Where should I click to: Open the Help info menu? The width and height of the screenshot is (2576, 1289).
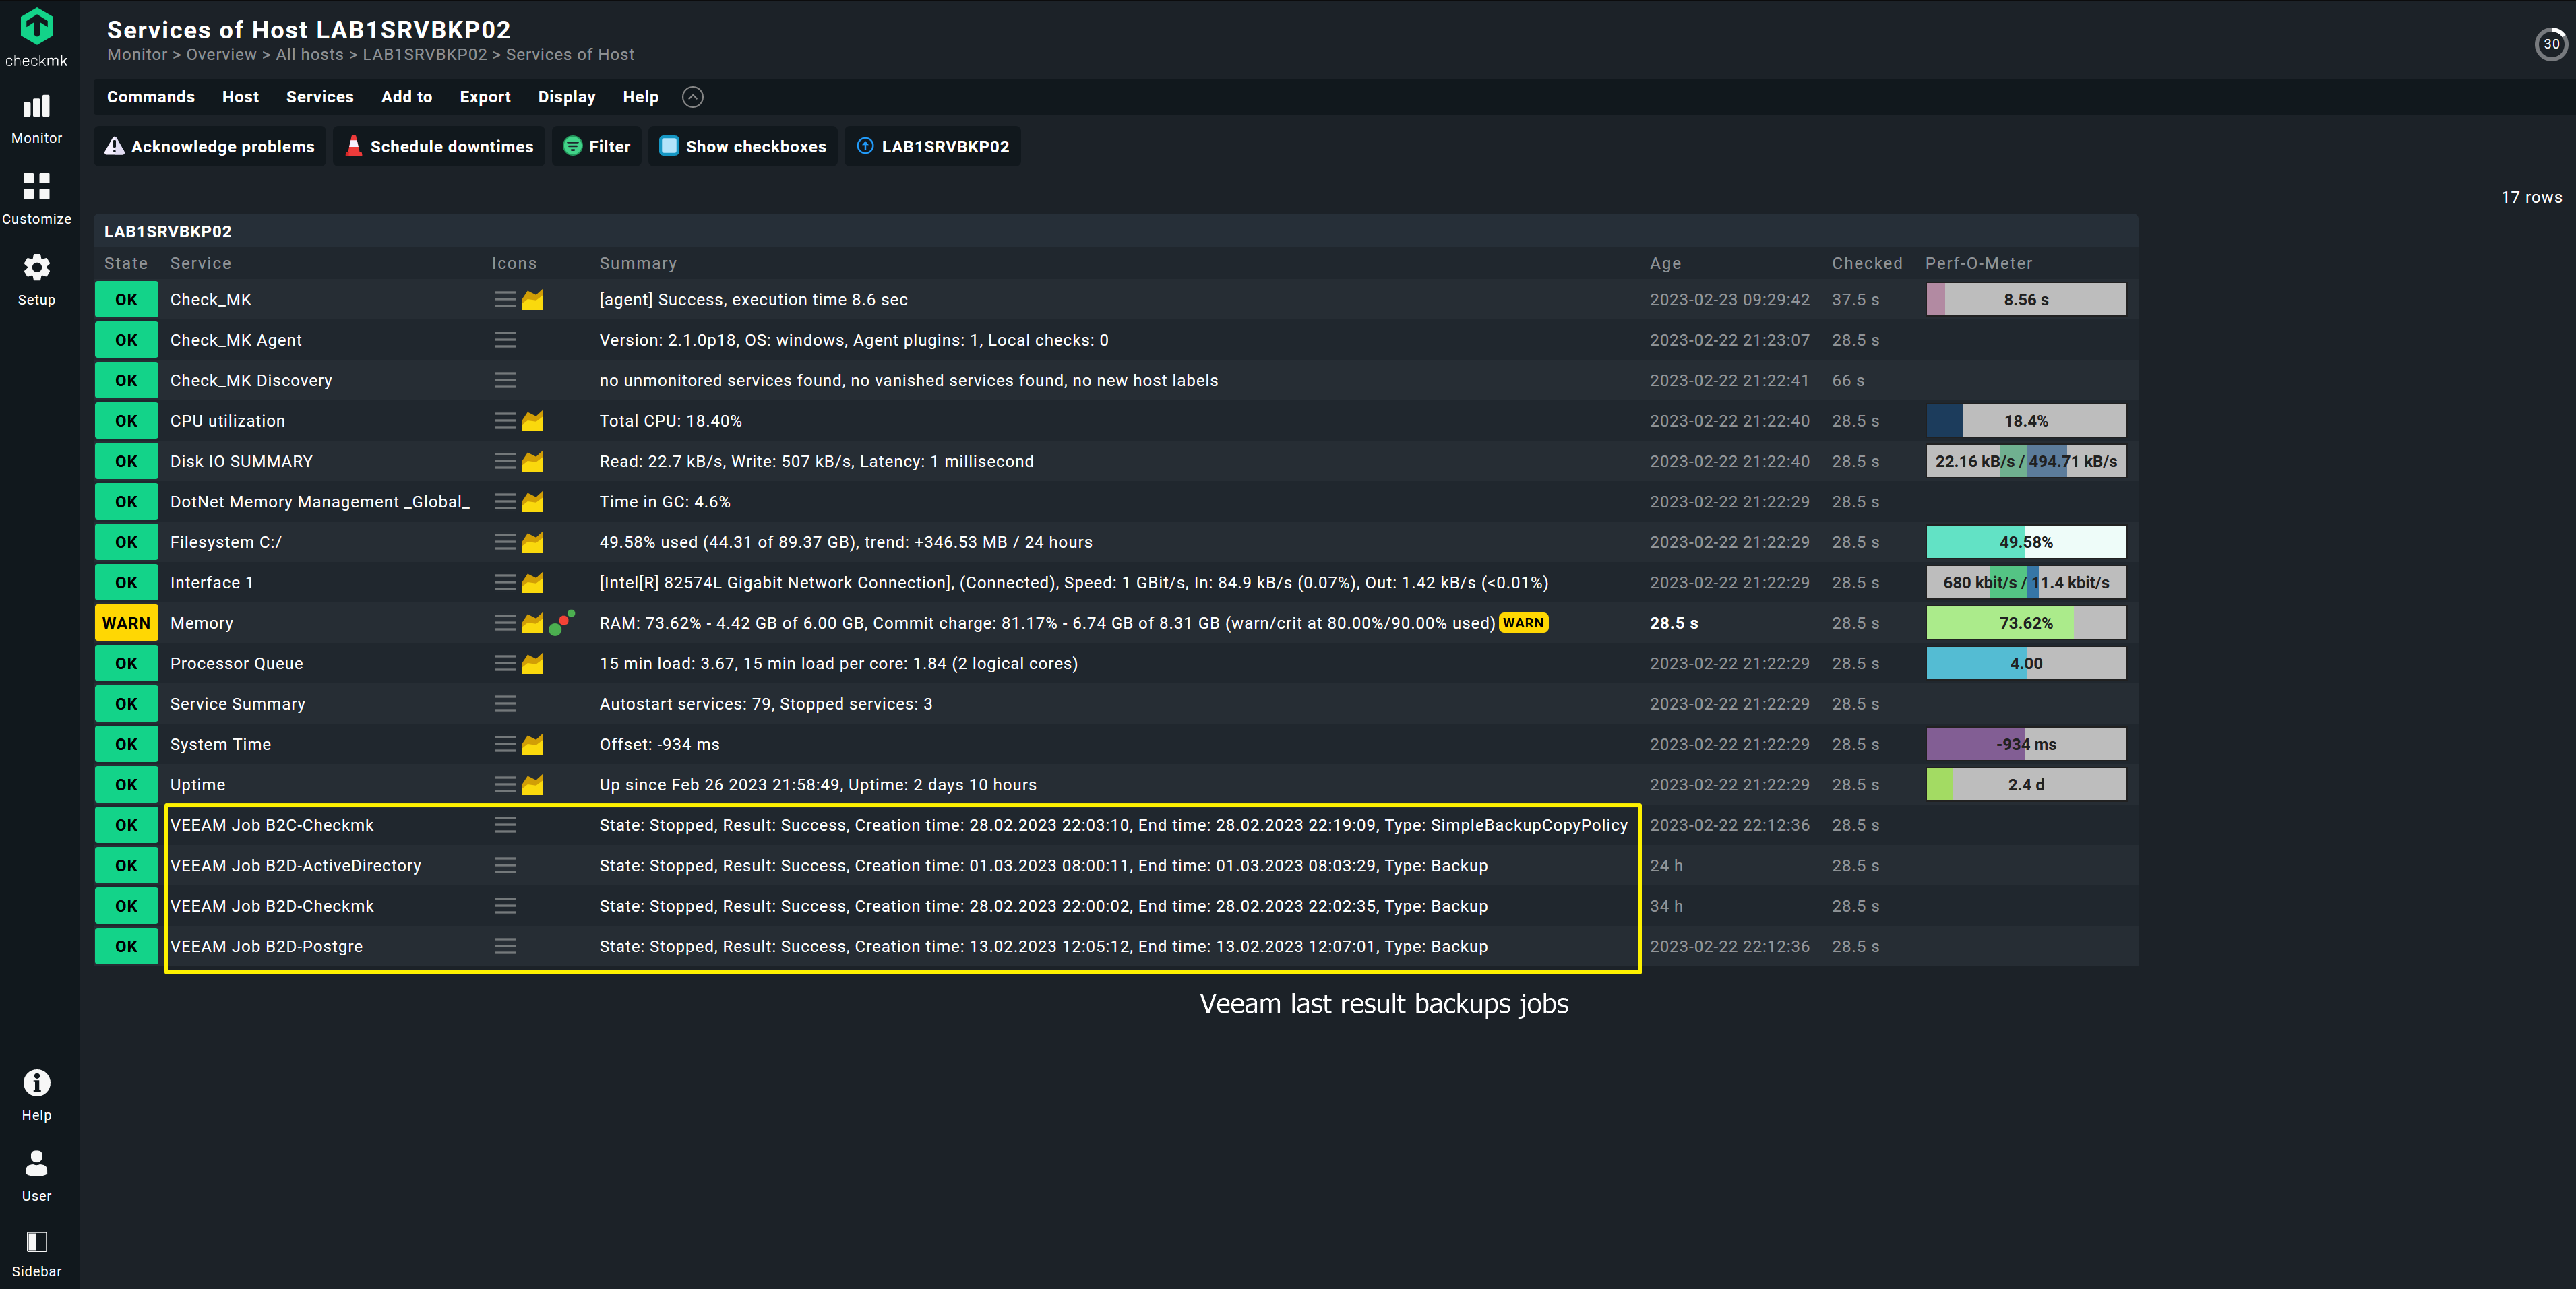(36, 1095)
